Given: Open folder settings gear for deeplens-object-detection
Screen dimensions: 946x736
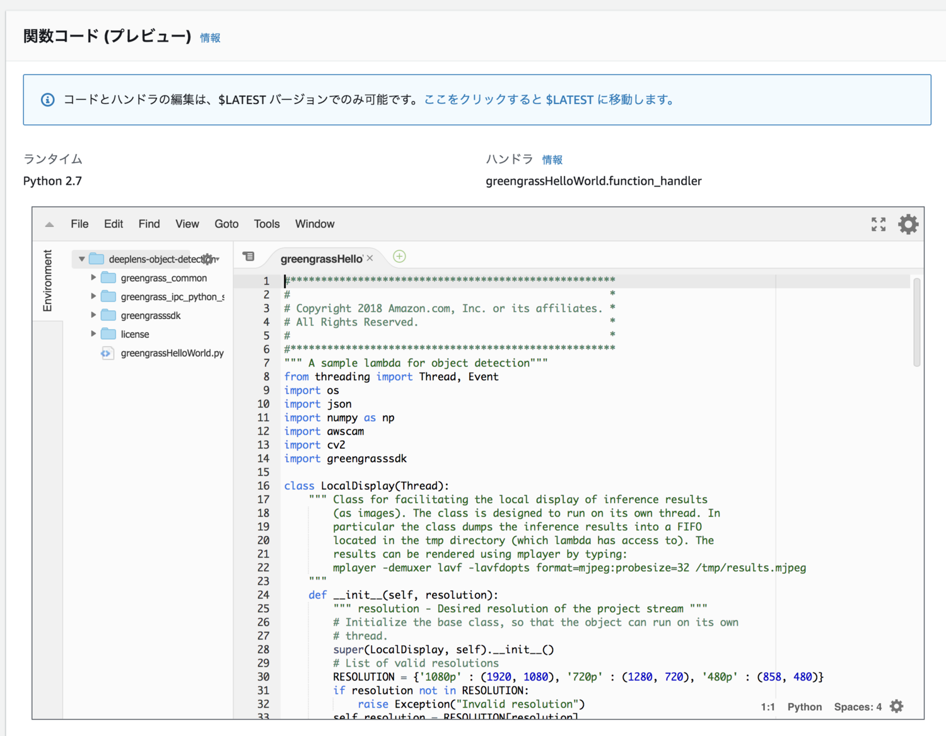Looking at the screenshot, I should (209, 259).
